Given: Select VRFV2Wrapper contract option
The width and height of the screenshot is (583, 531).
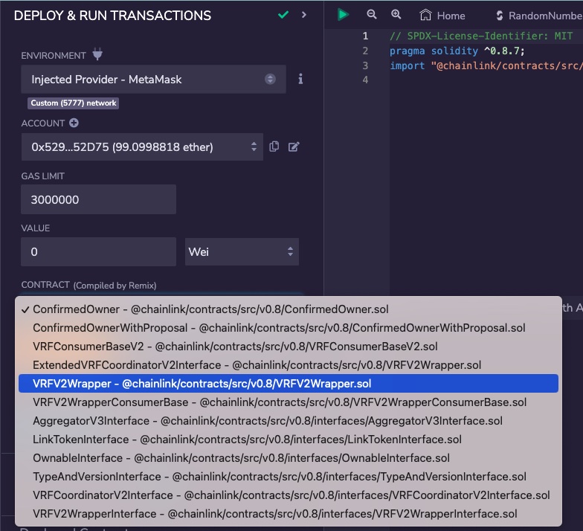Looking at the screenshot, I should (x=202, y=384).
